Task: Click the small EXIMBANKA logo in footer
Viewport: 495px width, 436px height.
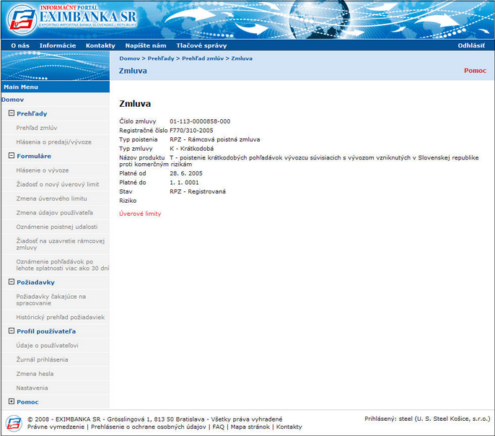Action: tap(14, 423)
